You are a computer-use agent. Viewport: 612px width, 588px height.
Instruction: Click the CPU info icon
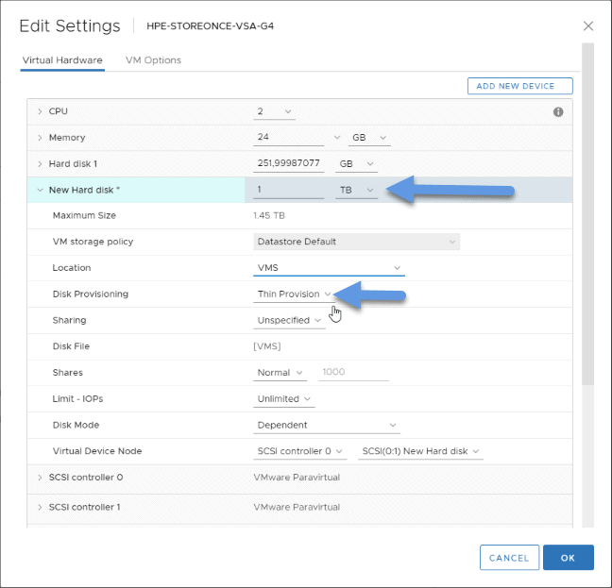pos(558,112)
